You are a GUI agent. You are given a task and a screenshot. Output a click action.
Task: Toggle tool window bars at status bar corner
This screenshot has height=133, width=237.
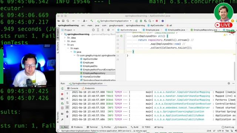(58, 131)
